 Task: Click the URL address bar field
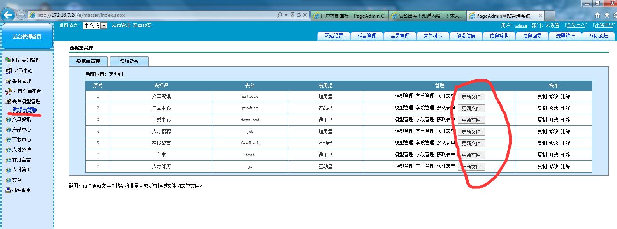coord(156,15)
